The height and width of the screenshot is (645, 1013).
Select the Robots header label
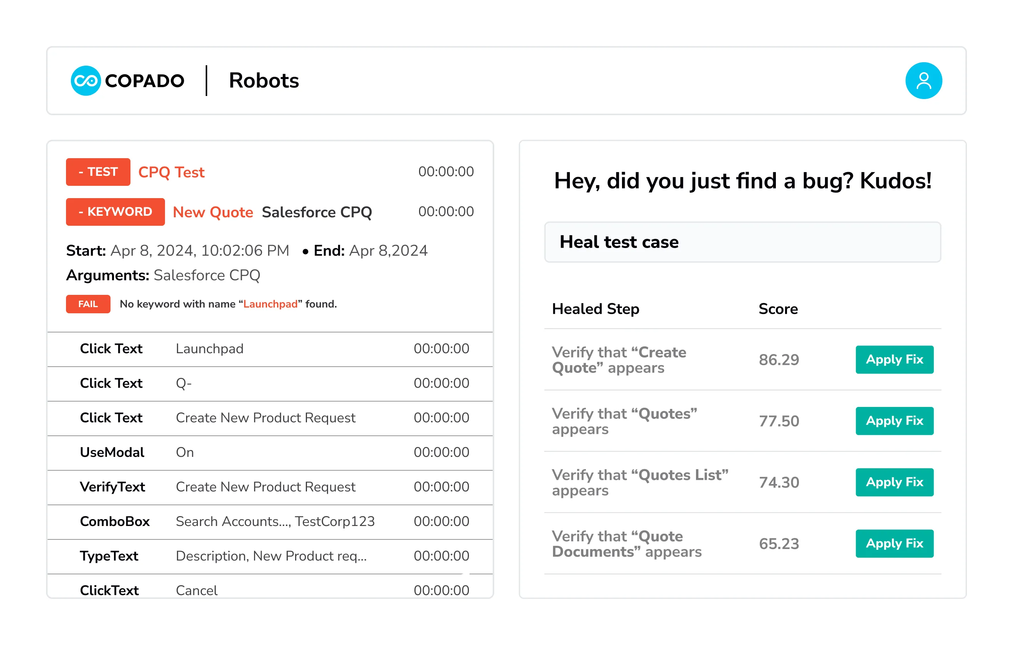tap(264, 81)
